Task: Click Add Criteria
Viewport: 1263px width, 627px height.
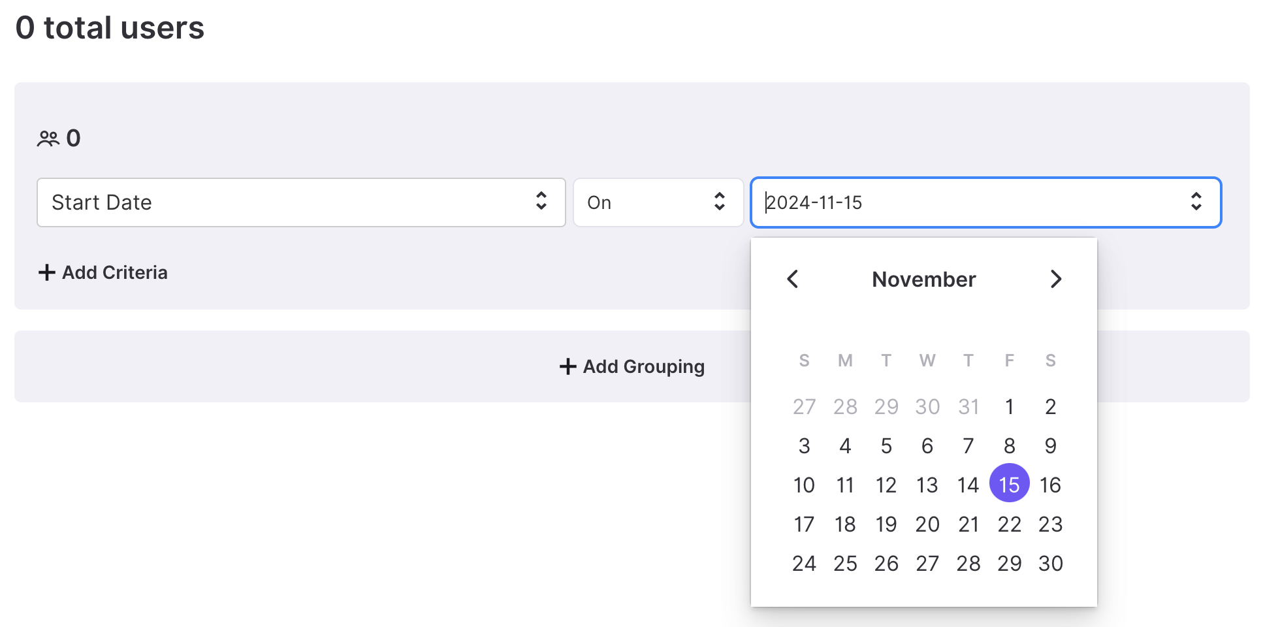Action: [x=103, y=272]
